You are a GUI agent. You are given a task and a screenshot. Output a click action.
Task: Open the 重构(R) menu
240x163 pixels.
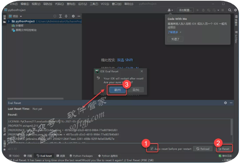click(x=71, y=4)
